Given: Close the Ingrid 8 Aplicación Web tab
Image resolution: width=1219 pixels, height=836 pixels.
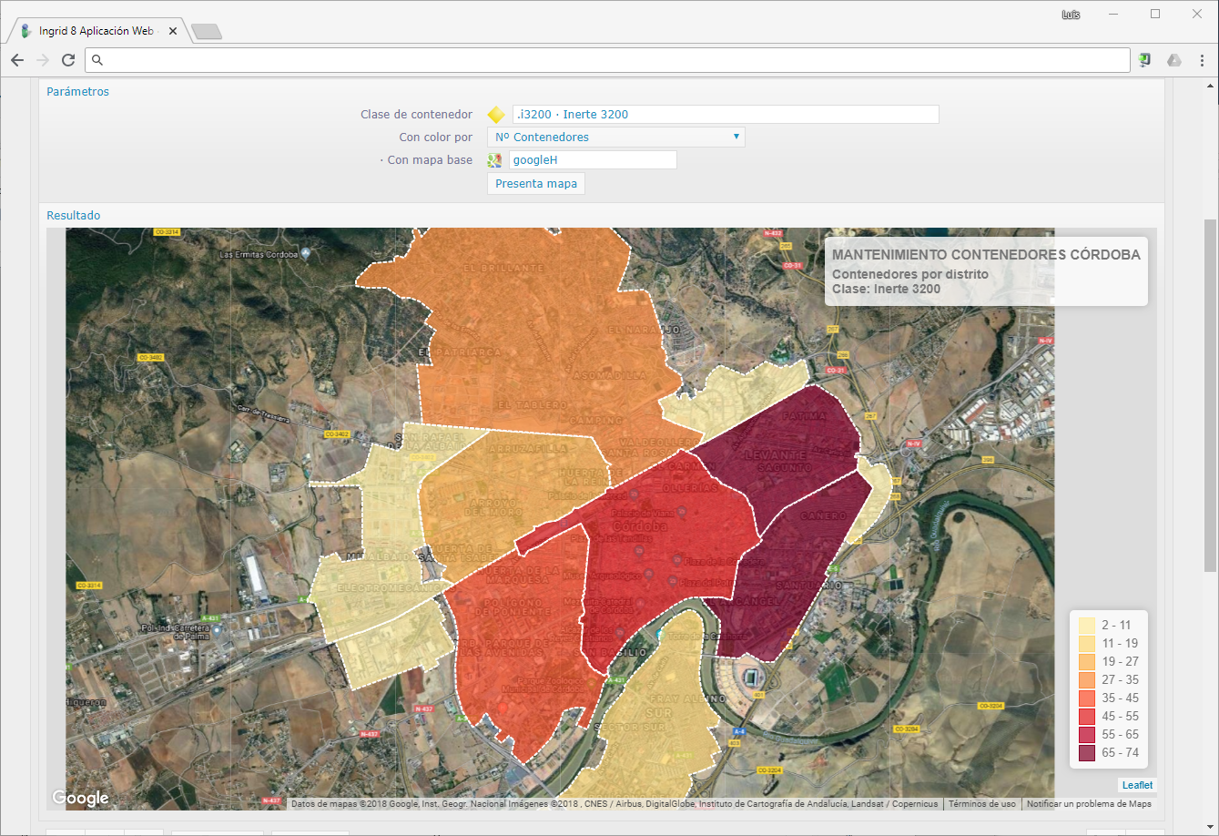Looking at the screenshot, I should (171, 31).
